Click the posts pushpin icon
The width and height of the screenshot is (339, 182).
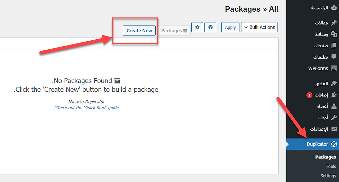tap(334, 23)
